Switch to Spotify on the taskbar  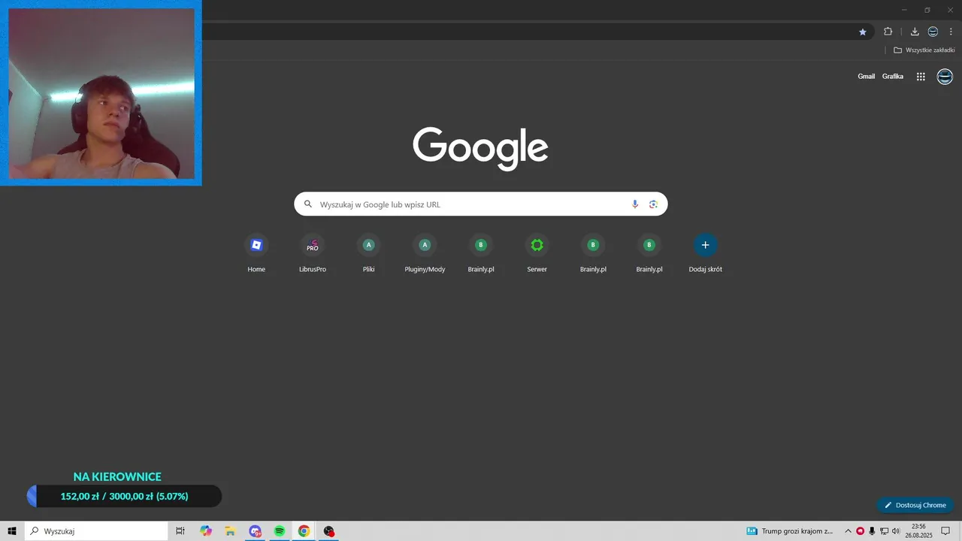click(280, 531)
